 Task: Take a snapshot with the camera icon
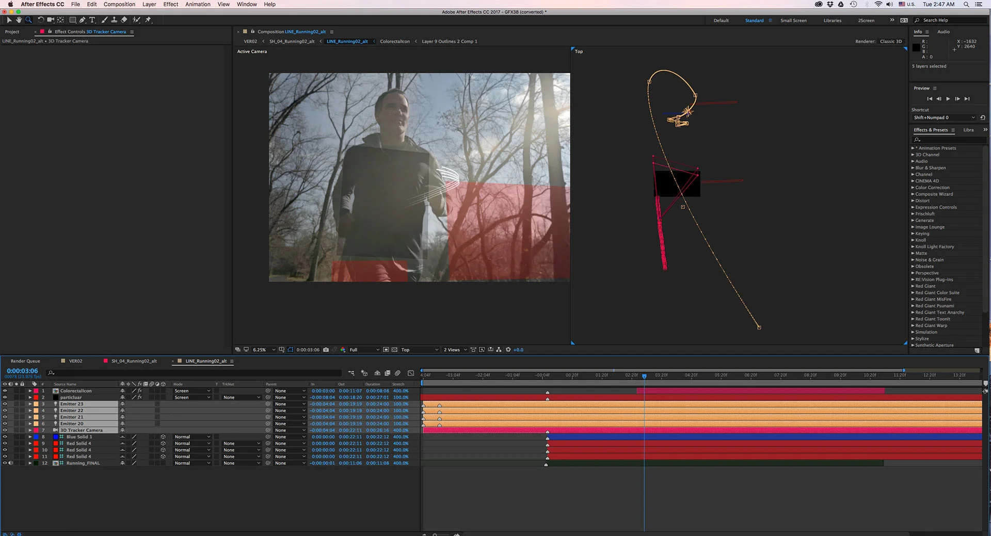coord(326,350)
